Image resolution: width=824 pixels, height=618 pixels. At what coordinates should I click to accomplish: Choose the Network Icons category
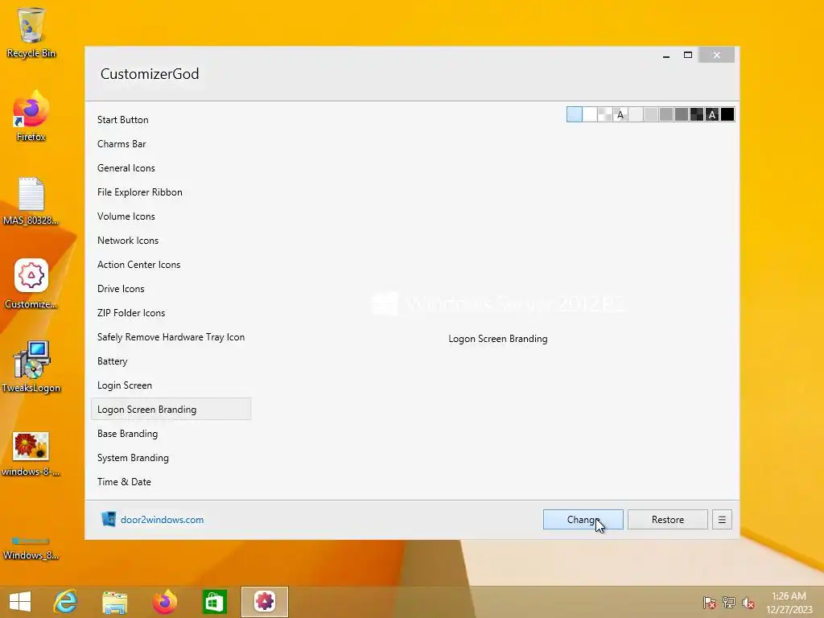coord(171,241)
